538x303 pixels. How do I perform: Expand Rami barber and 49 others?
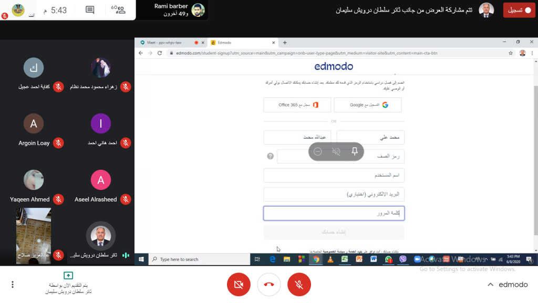(179, 10)
